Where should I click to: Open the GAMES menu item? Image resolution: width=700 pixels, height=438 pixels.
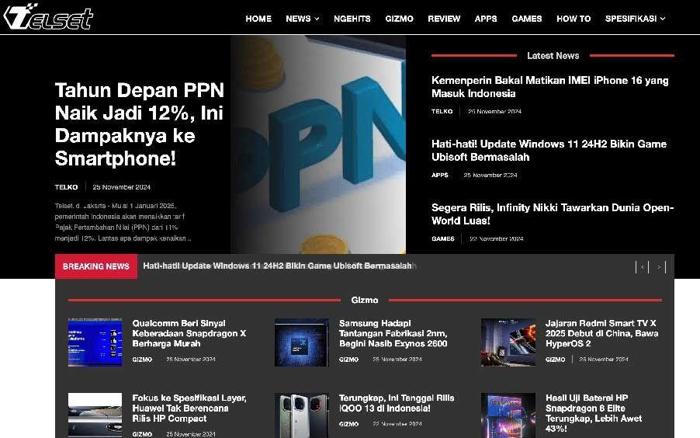click(527, 19)
